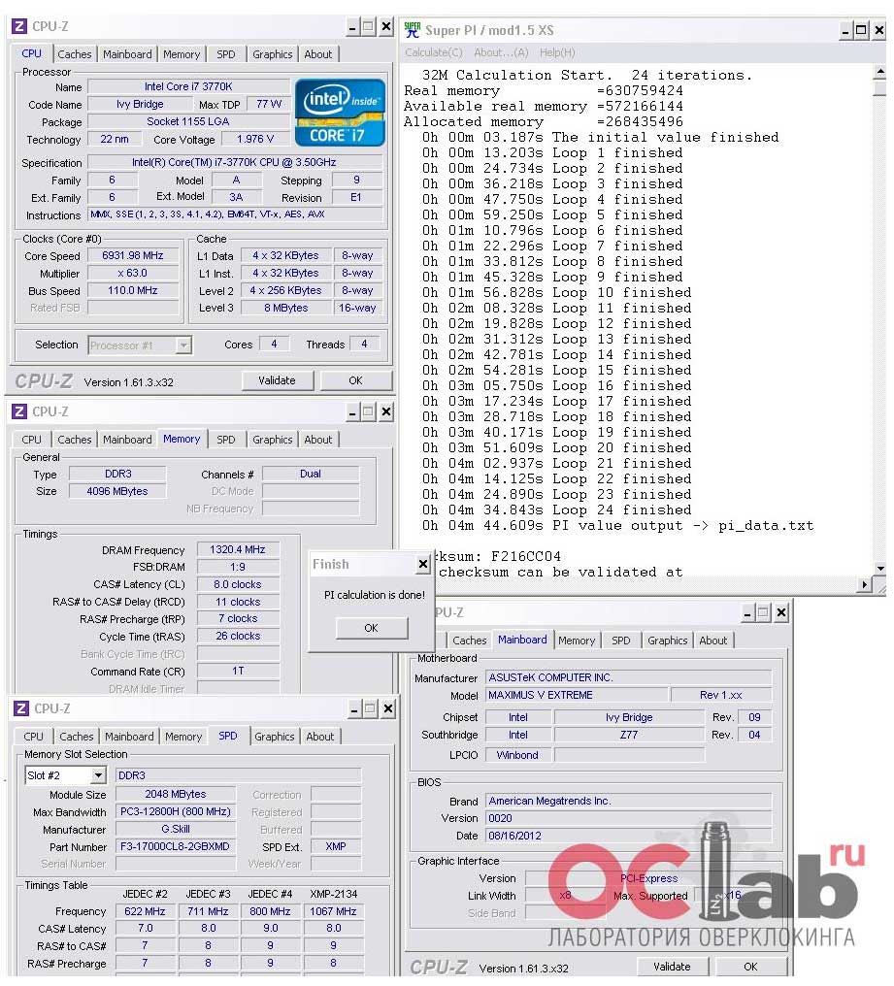
Task: Maximize the CPU-Z Mainboard window
Action: coord(763,612)
